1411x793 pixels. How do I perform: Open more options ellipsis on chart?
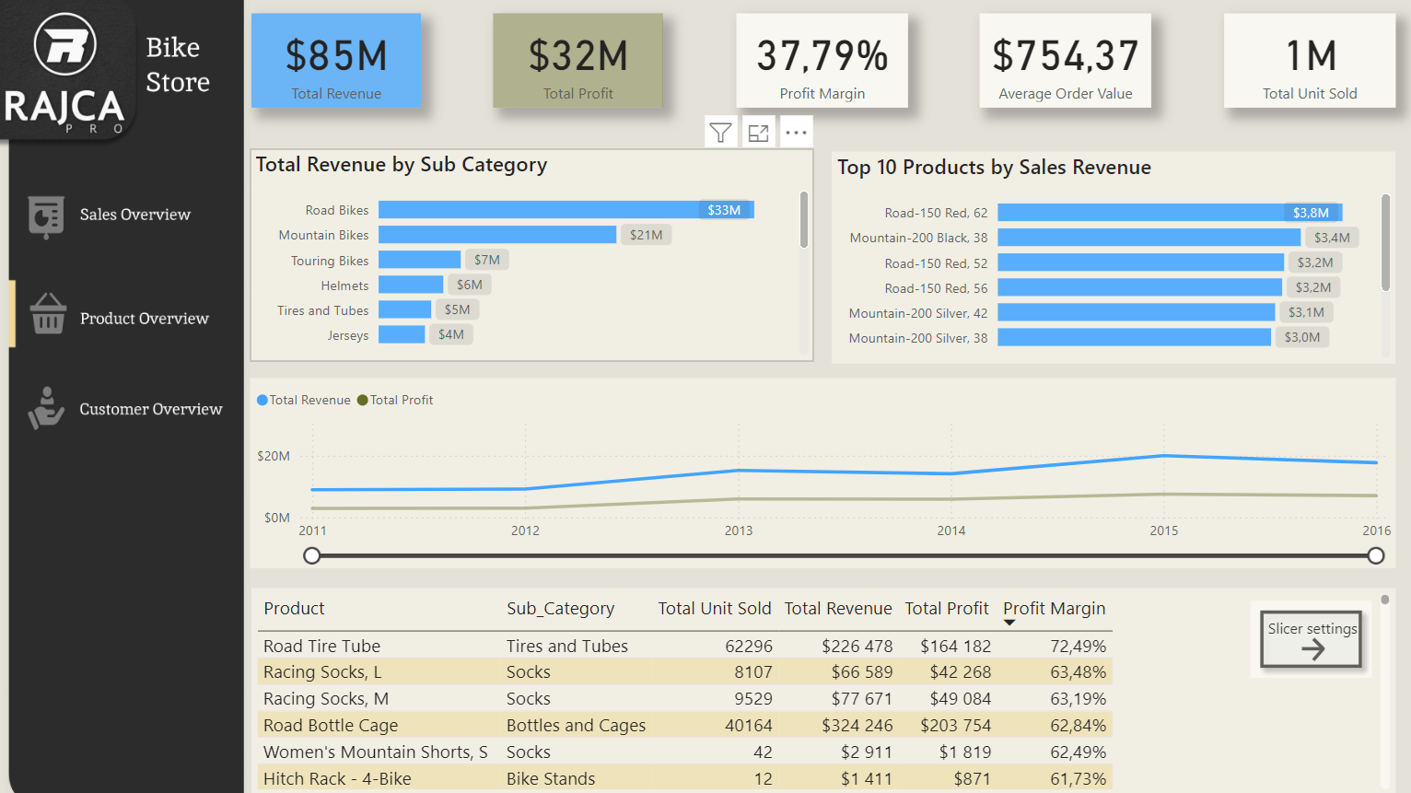click(x=797, y=133)
